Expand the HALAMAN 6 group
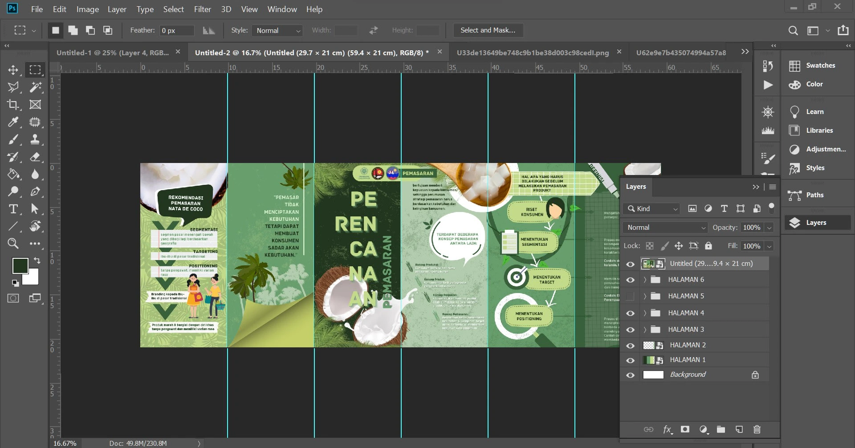Image resolution: width=855 pixels, height=448 pixels. pos(644,280)
